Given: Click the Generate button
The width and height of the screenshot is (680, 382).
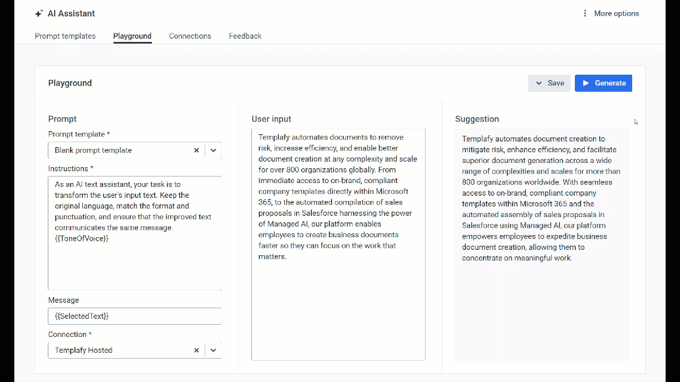Looking at the screenshot, I should click(603, 83).
